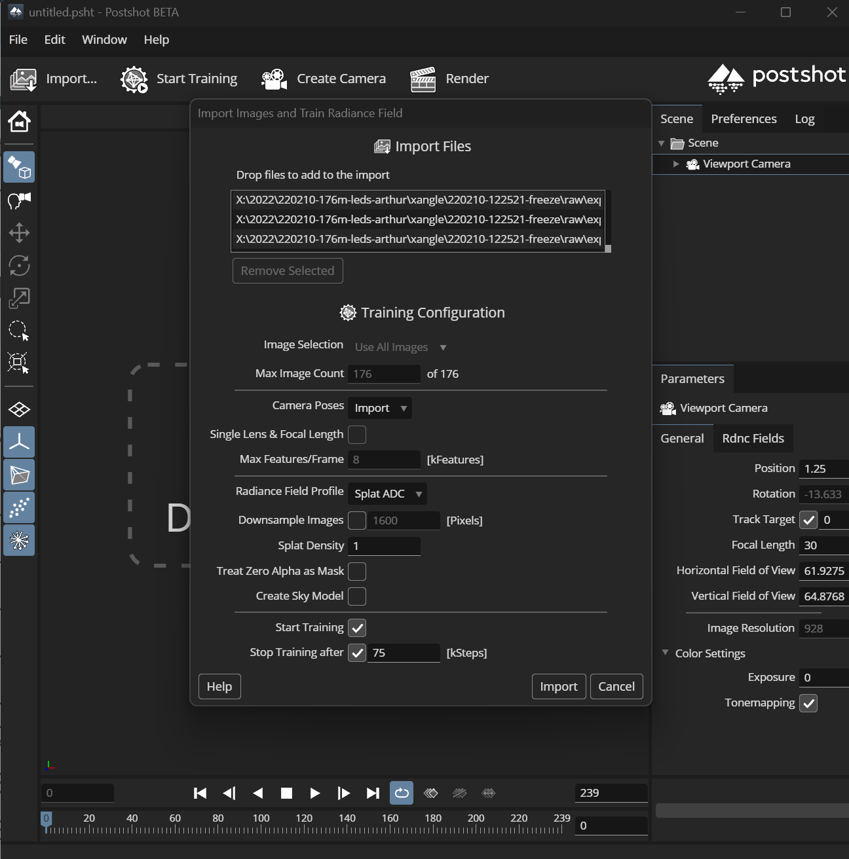This screenshot has width=849, height=859.
Task: Check Single Lens & Focal Length
Action: (357, 434)
